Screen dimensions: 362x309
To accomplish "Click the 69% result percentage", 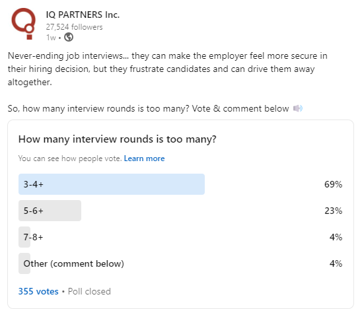I will tap(333, 184).
